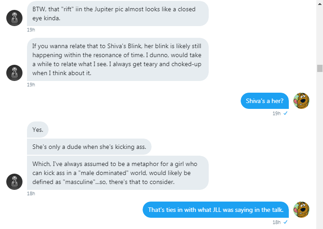Viewport: 323px width, 229px height.
Task: Click the 19h timestamp under "Shiva's a her?"
Action: click(x=277, y=113)
